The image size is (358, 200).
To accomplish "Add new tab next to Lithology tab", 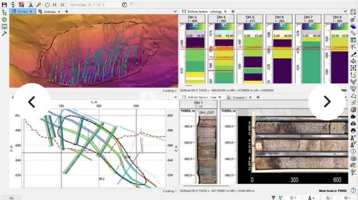I will coord(233,12).
